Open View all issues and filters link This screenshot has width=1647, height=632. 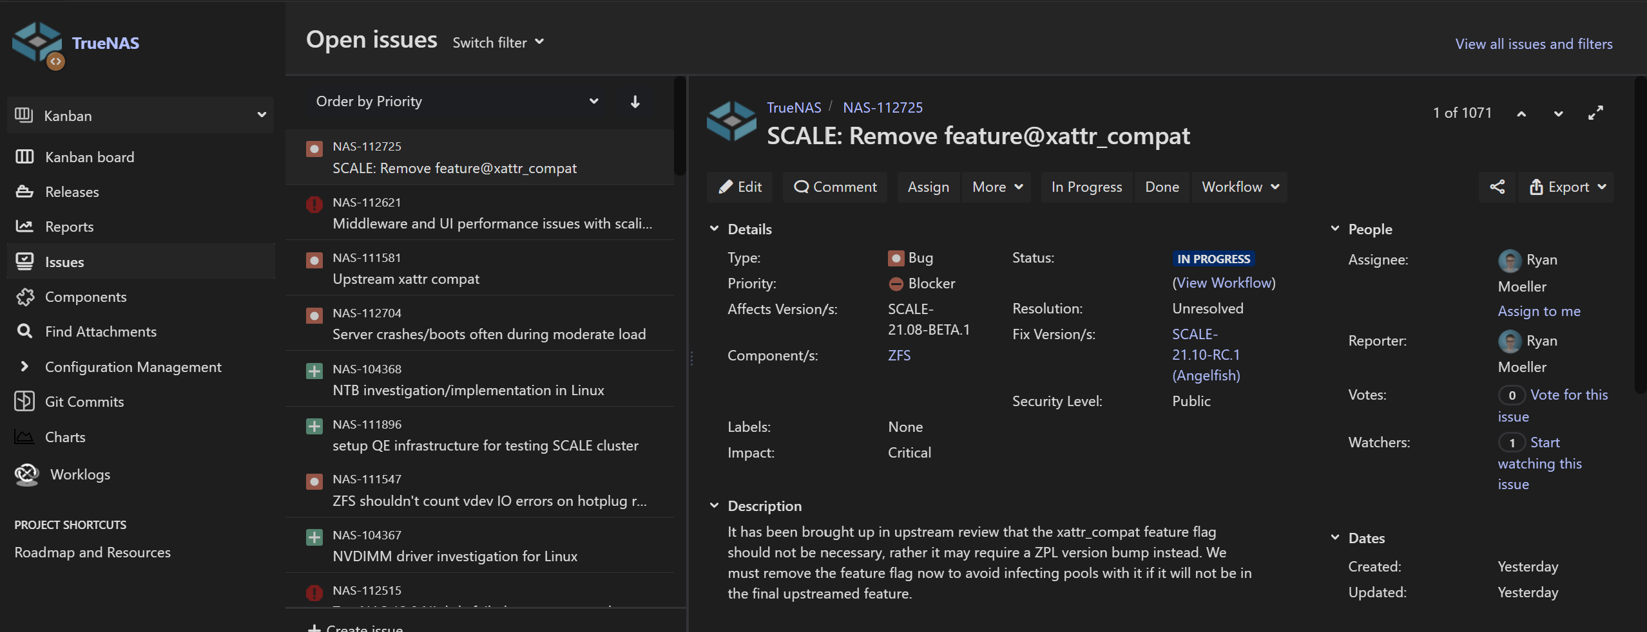pos(1534,44)
